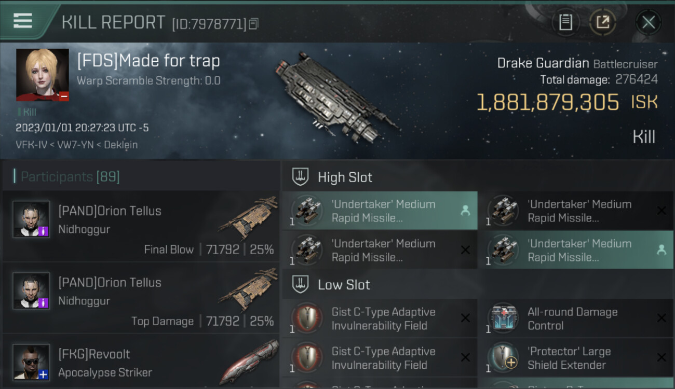
Task: Select the All-round Damage Control module icon
Action: click(x=504, y=318)
